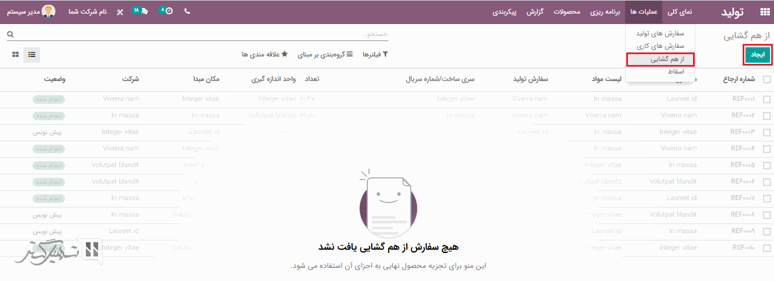Open the apps grid menu
Viewport: 774px width, 281px height.
pyautogui.click(x=764, y=12)
